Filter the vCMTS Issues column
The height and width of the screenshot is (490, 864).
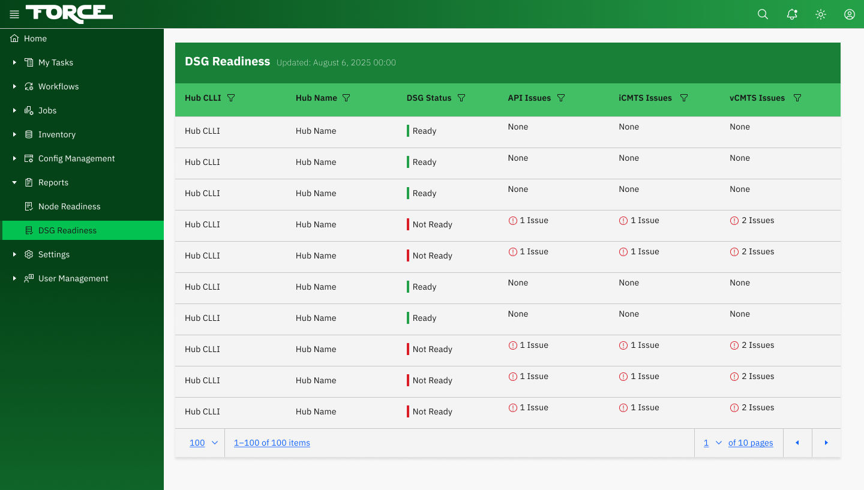coord(797,97)
